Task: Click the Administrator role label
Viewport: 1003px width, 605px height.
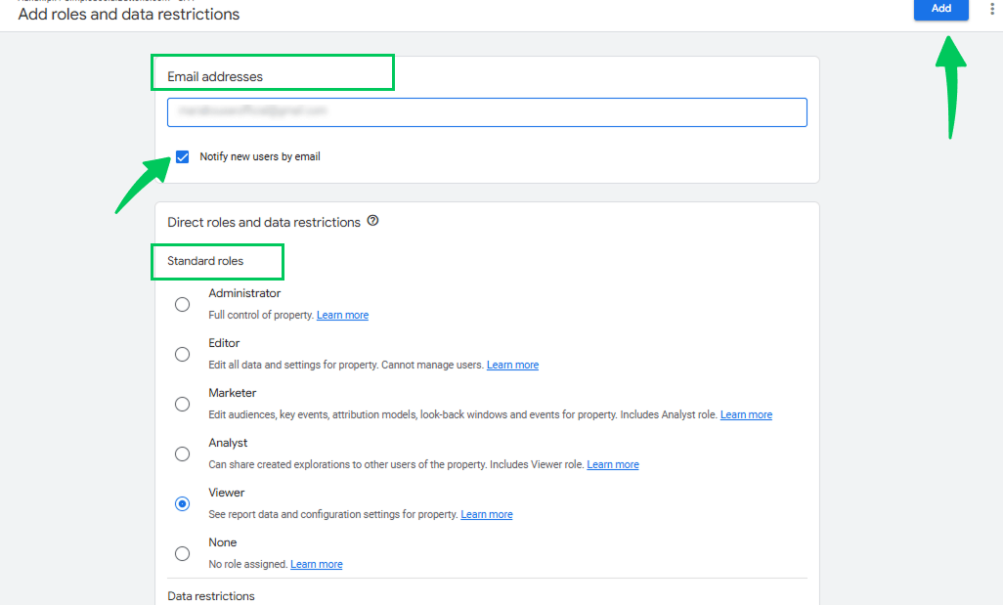Action: point(244,293)
